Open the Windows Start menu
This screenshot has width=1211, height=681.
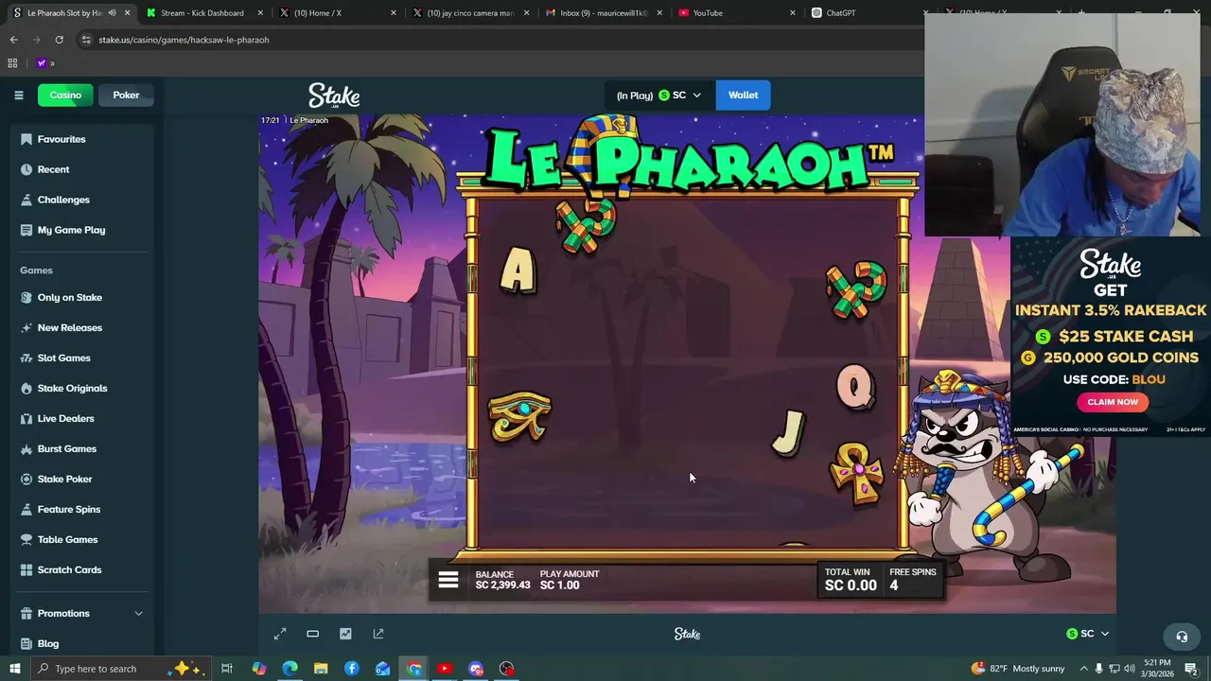[x=14, y=669]
